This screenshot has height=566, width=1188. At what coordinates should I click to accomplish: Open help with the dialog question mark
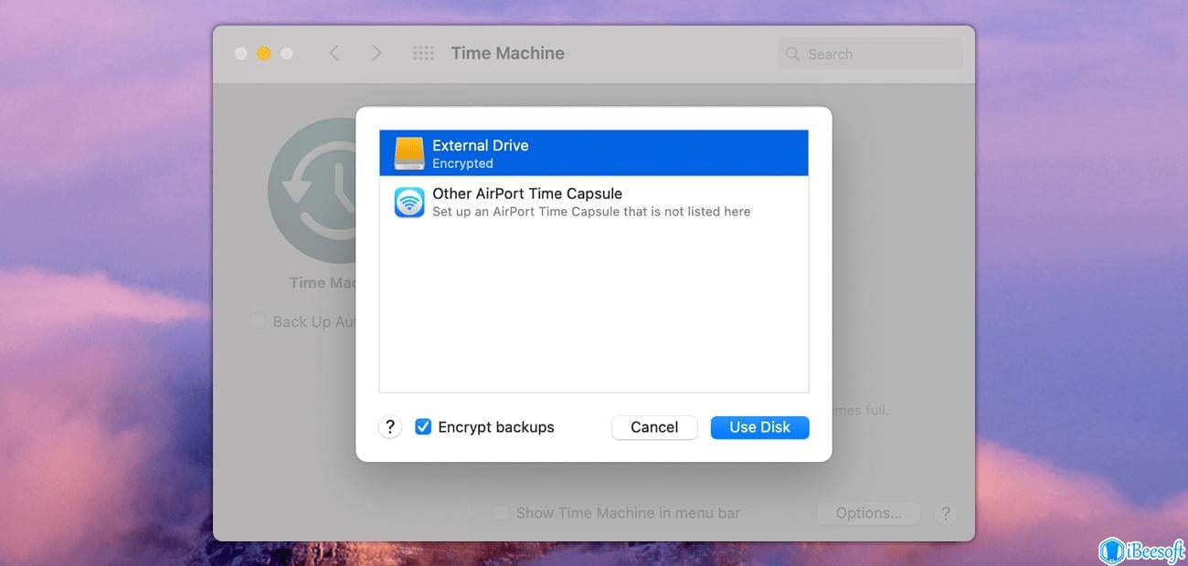click(390, 426)
